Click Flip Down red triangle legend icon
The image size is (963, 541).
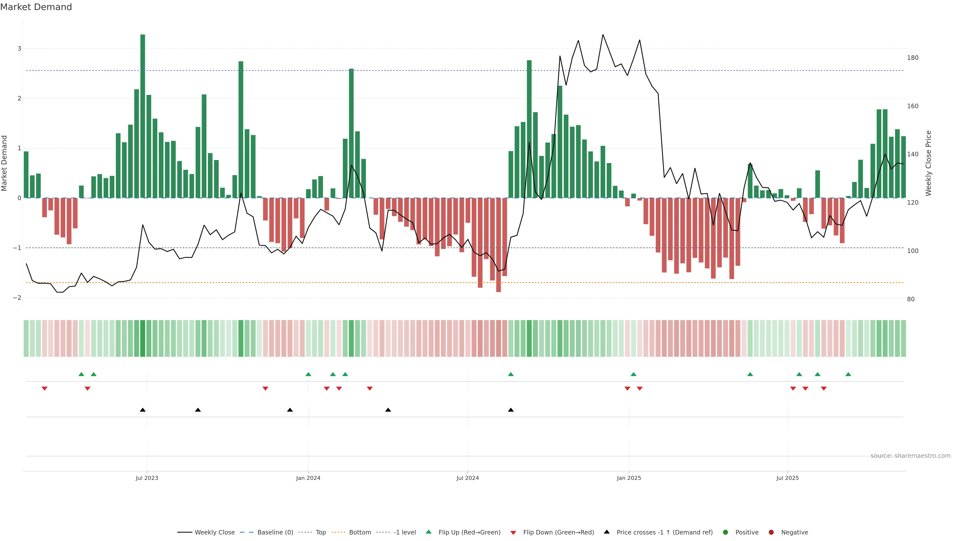click(513, 532)
